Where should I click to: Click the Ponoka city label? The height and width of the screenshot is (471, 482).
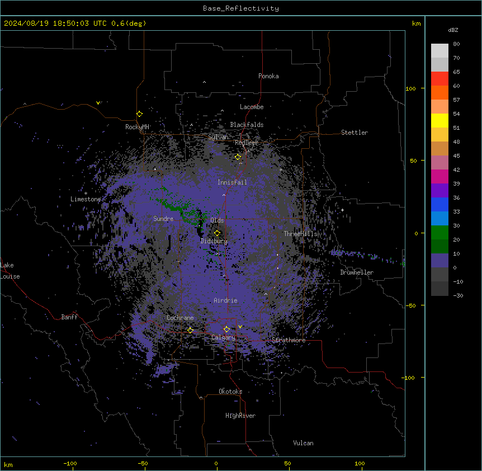(x=268, y=76)
